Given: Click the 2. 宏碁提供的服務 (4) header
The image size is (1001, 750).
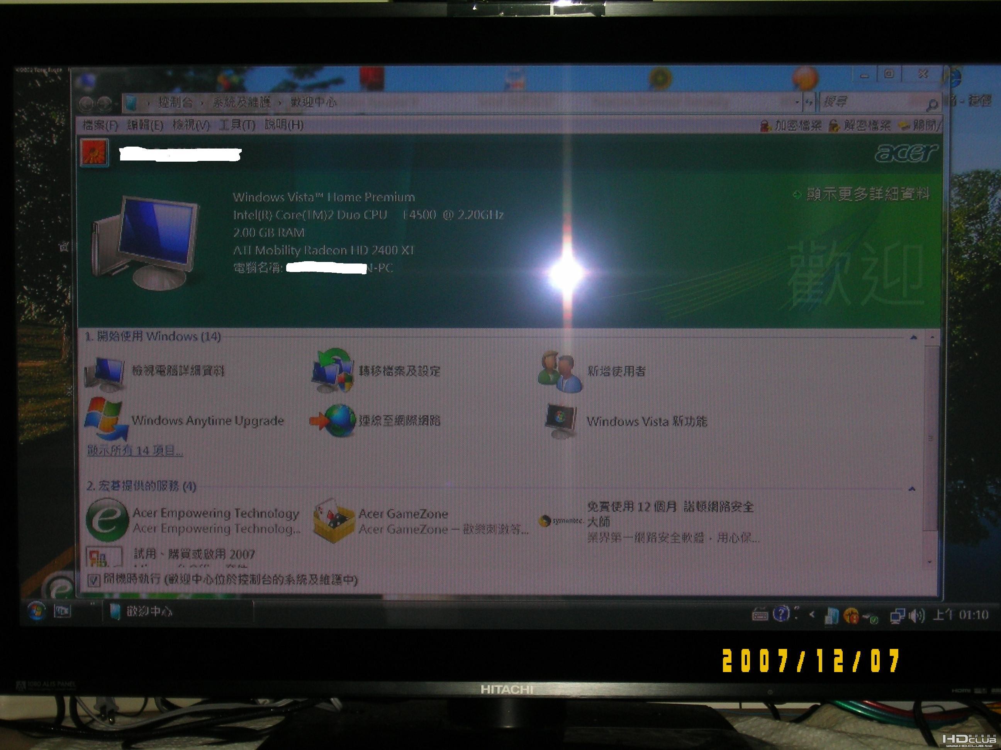Looking at the screenshot, I should [141, 486].
